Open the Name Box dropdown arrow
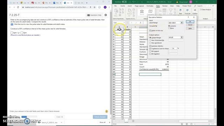Screen dimensions: 224x126 (x=124, y=23)
